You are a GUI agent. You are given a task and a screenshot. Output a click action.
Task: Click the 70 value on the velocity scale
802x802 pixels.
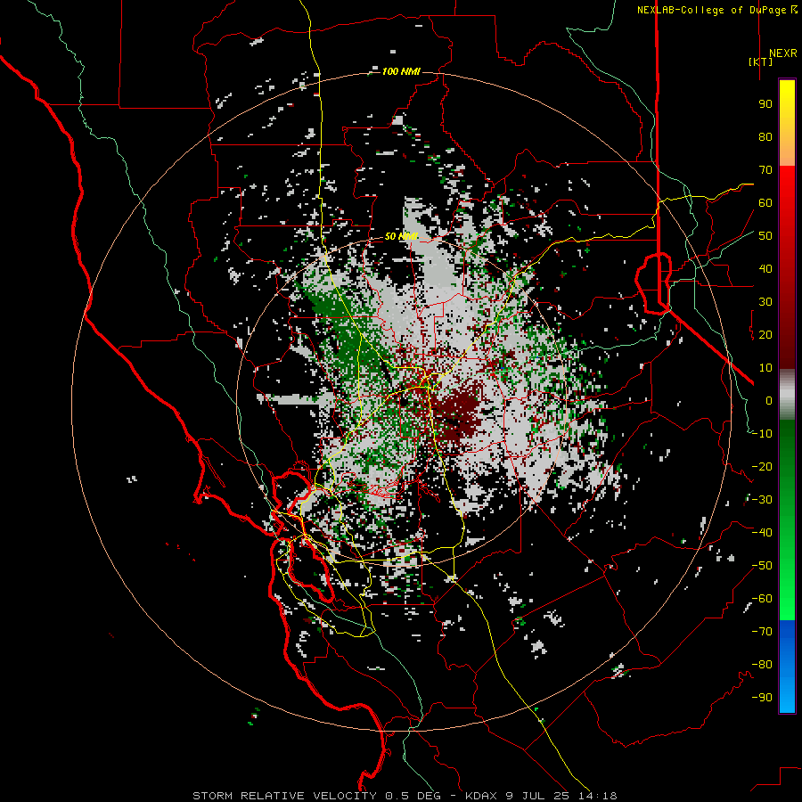coord(765,170)
